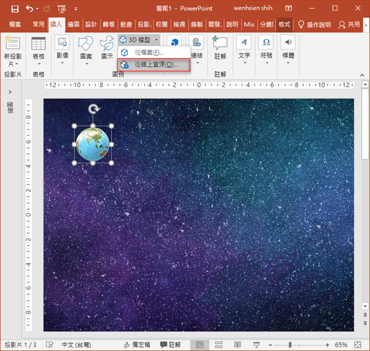Open the 表格 table dropdown
The image size is (370, 351).
[39, 51]
